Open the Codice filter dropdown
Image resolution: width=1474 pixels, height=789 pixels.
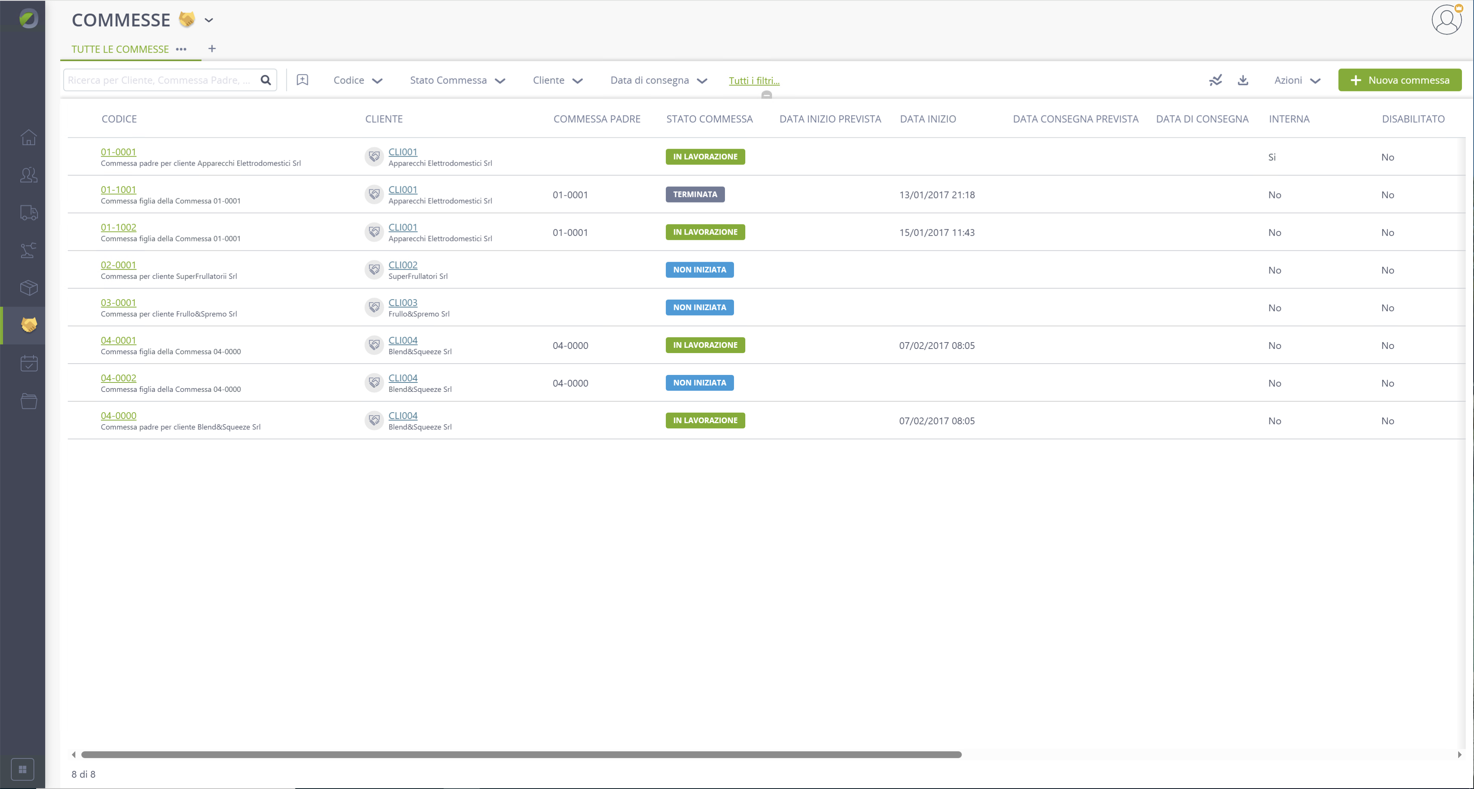358,80
